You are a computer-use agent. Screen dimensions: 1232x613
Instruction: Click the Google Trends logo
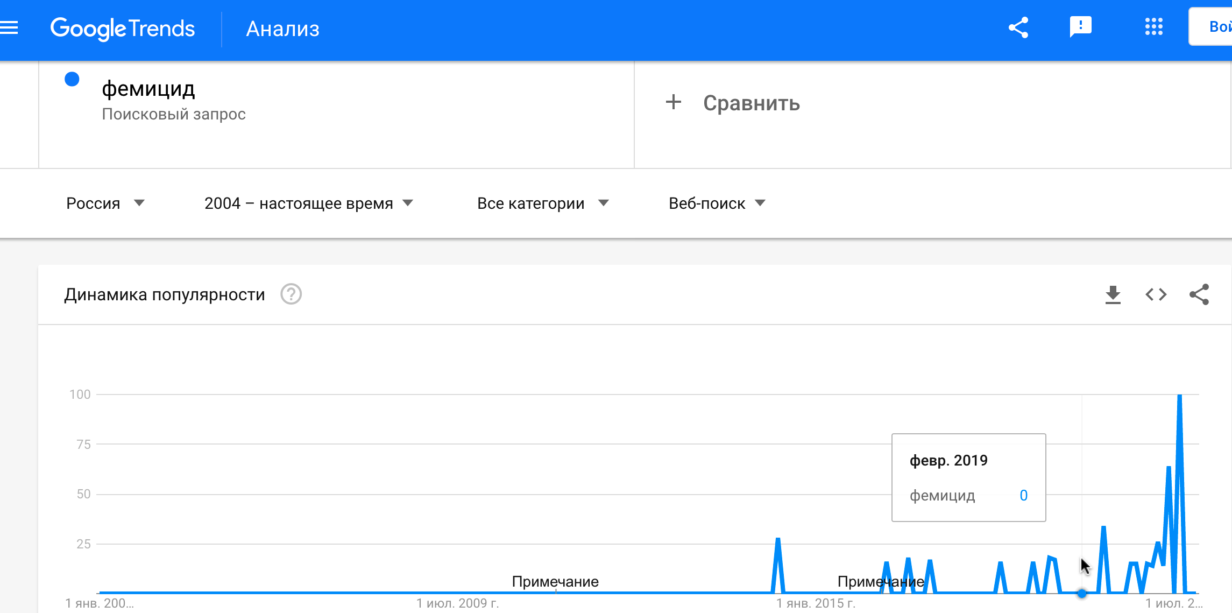click(123, 29)
